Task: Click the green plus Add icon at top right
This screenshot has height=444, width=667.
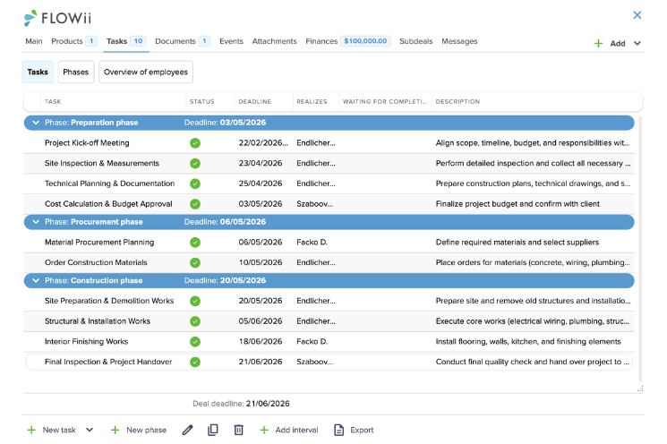Action: pyautogui.click(x=598, y=43)
